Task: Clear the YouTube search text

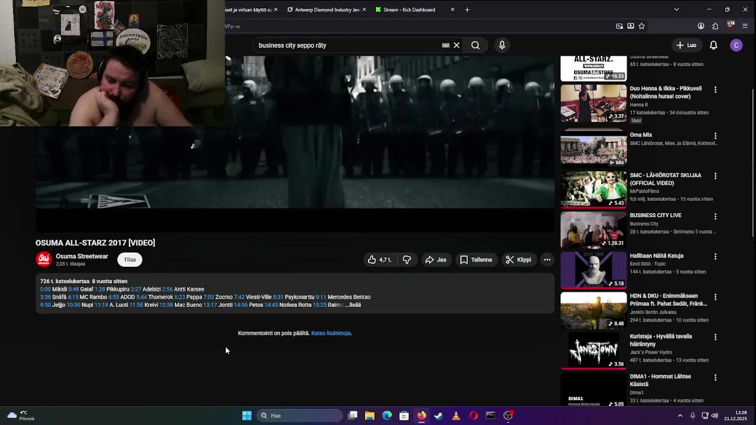Action: click(x=457, y=45)
